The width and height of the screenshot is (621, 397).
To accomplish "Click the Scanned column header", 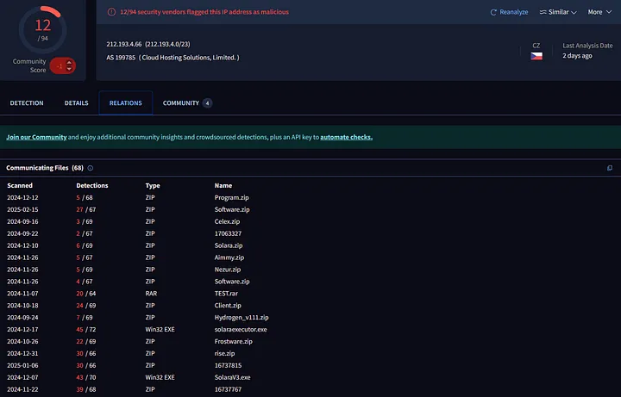I will (20, 185).
